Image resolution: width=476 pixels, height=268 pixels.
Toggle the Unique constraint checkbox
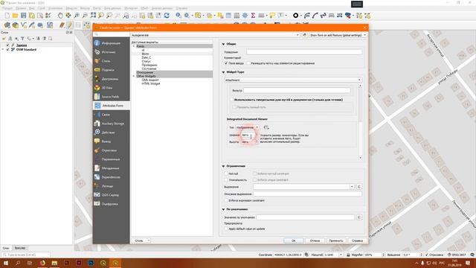[226, 180]
